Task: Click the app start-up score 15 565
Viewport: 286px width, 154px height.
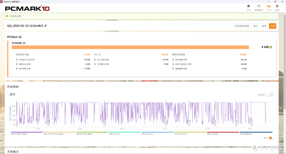Action: point(87,60)
